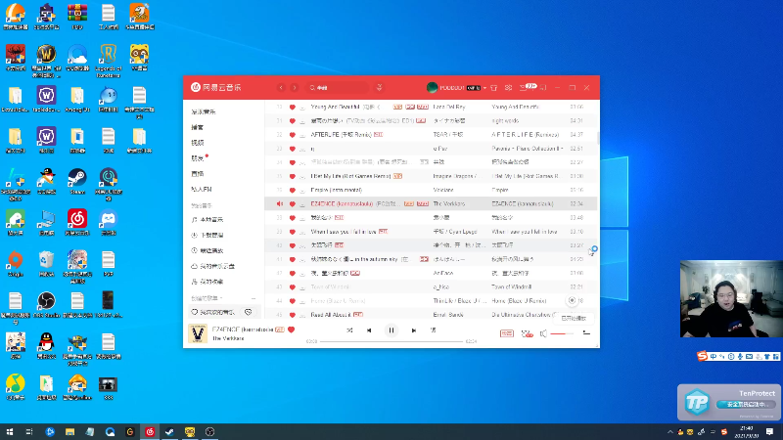
Task: Locate current song with floating target button
Action: [x=572, y=300]
